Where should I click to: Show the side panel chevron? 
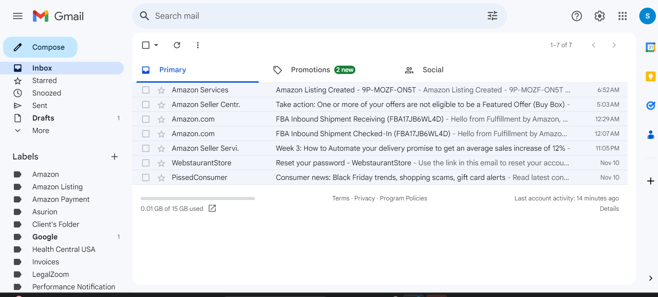pos(650,278)
